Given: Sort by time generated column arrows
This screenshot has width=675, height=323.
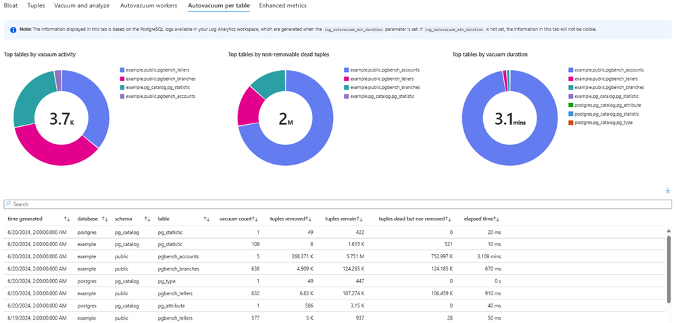Looking at the screenshot, I should click(x=67, y=219).
